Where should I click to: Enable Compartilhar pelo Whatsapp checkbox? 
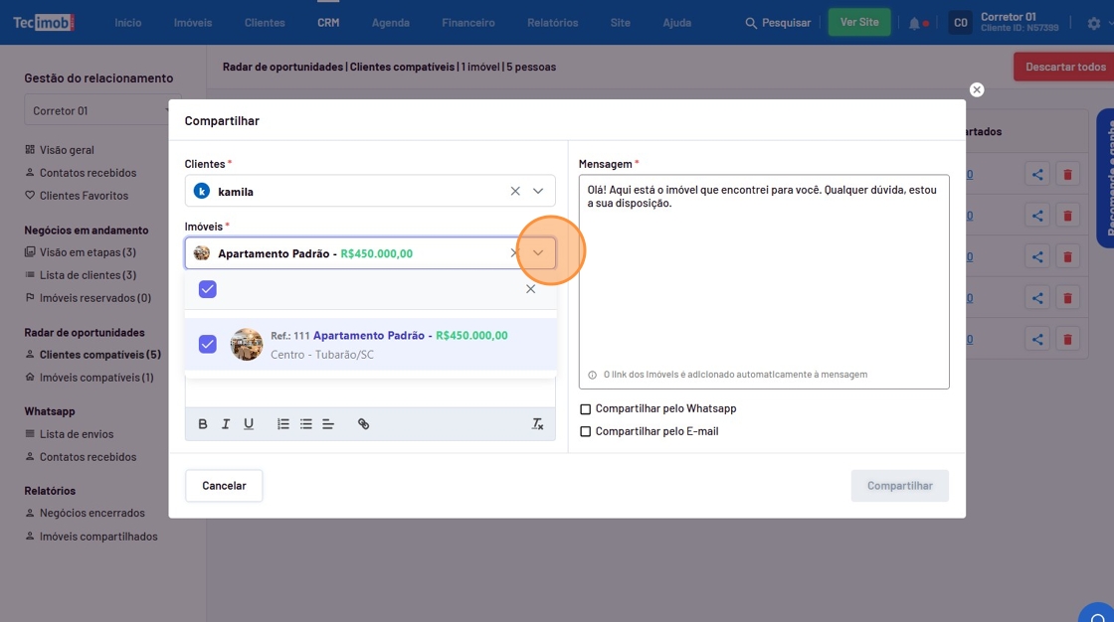point(586,409)
